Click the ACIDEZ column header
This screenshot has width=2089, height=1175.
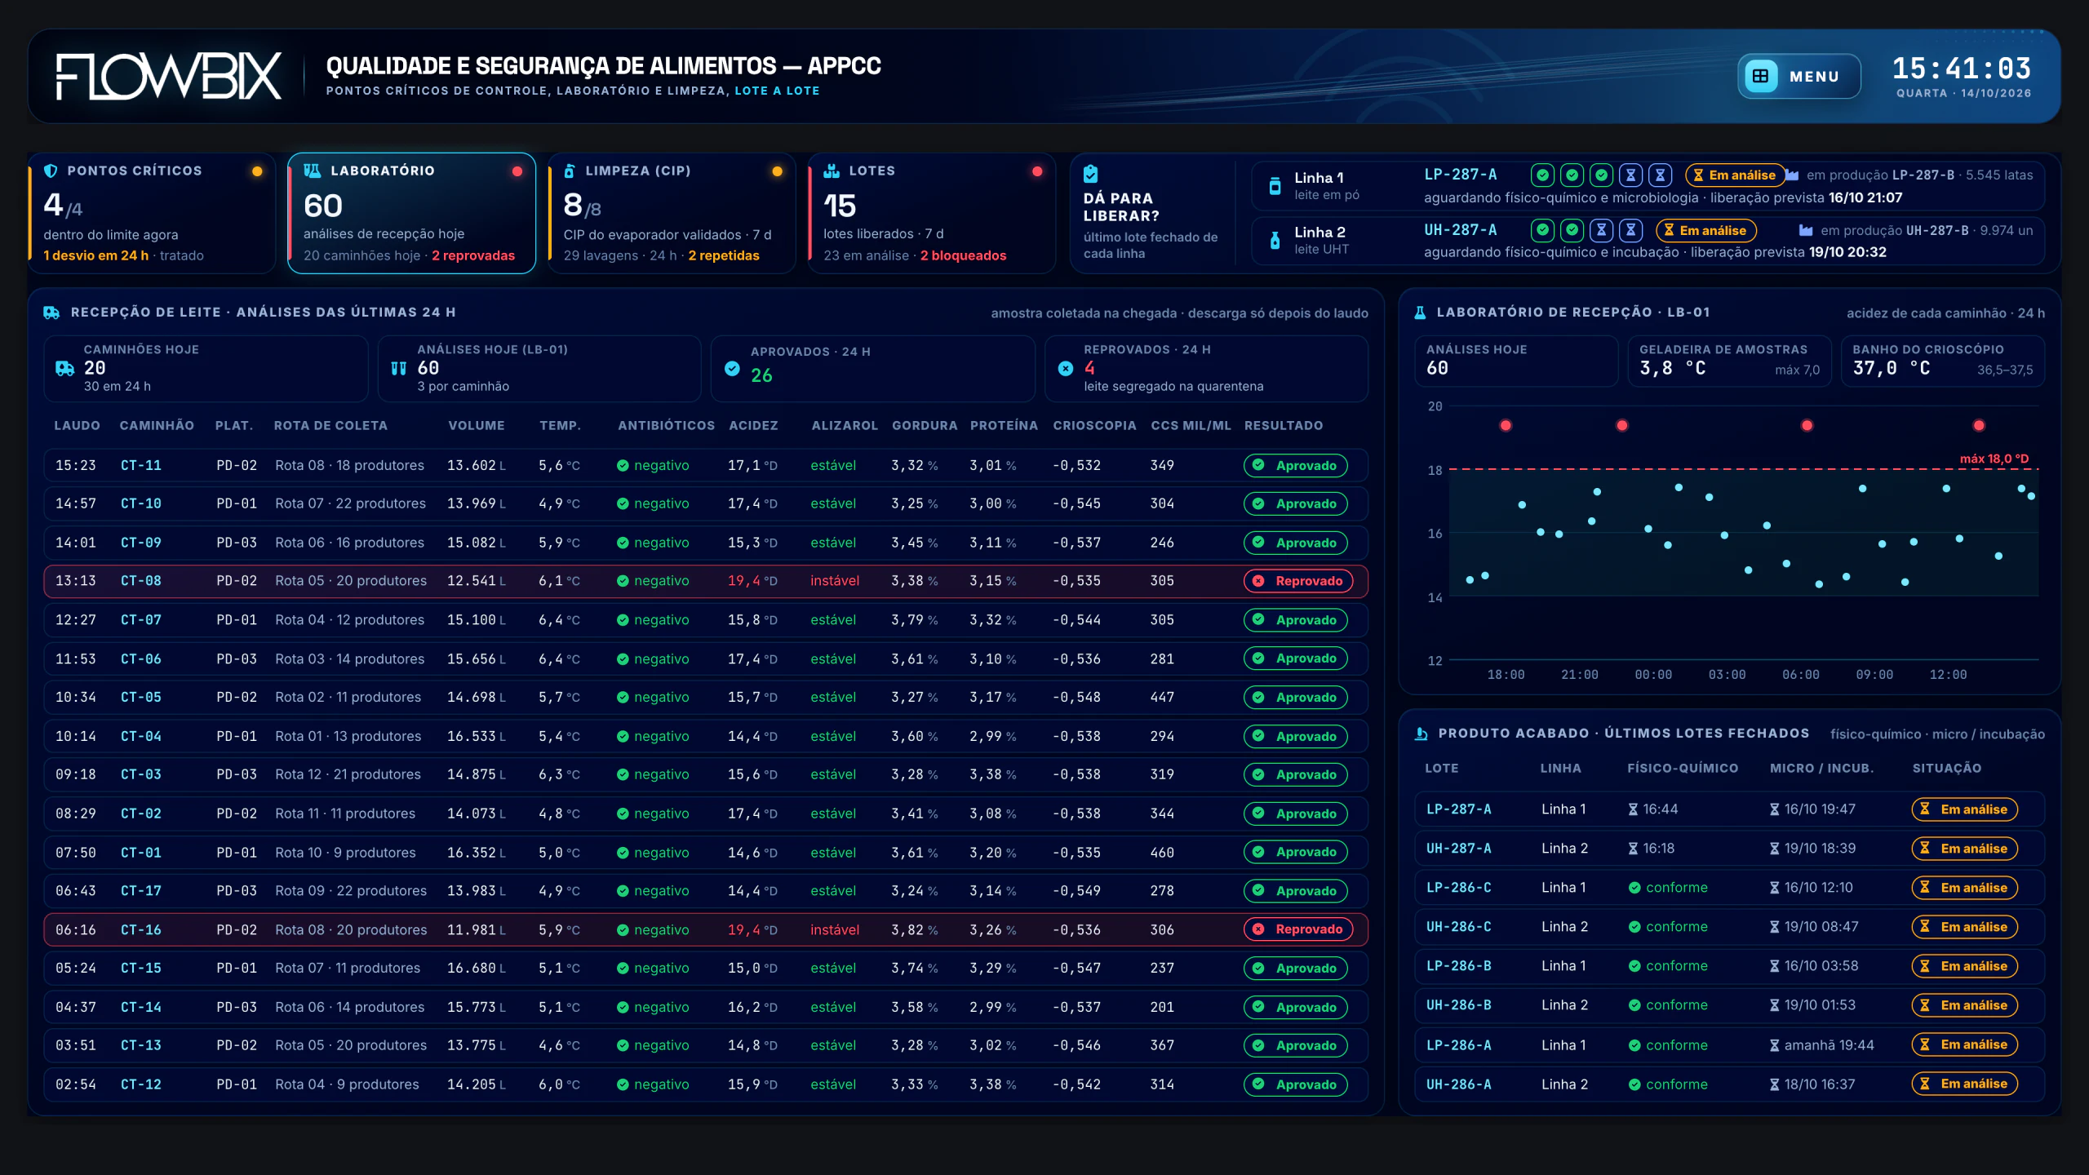[x=753, y=426]
